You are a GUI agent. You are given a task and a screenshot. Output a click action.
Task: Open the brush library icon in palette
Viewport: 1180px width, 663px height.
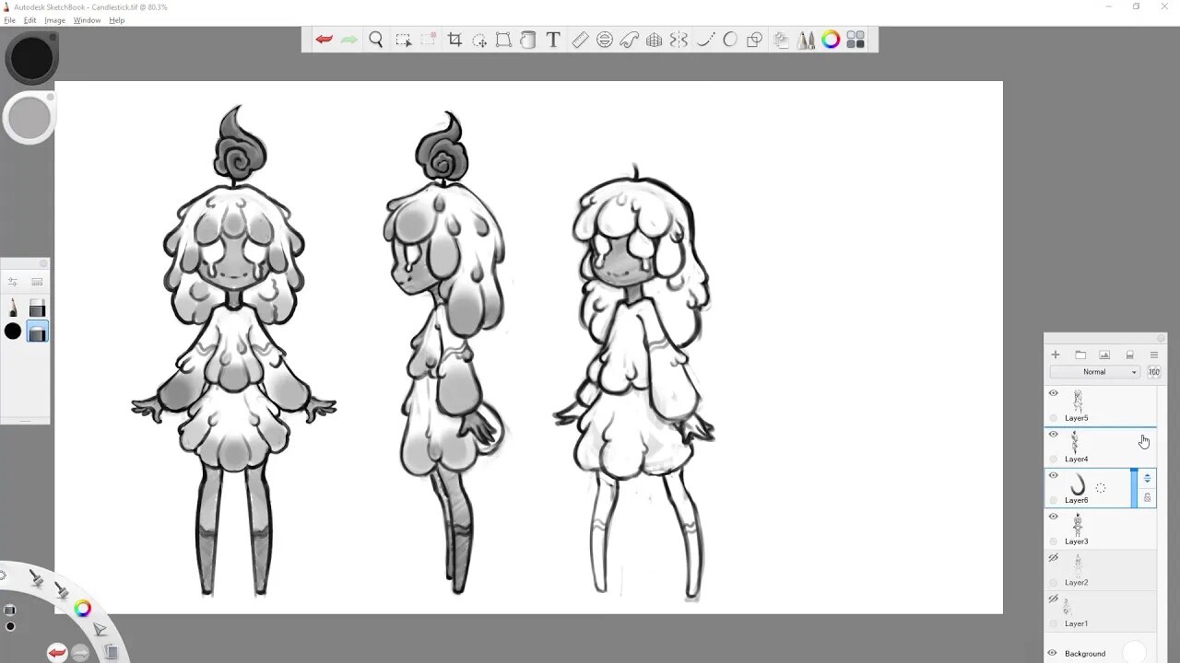coord(37,282)
